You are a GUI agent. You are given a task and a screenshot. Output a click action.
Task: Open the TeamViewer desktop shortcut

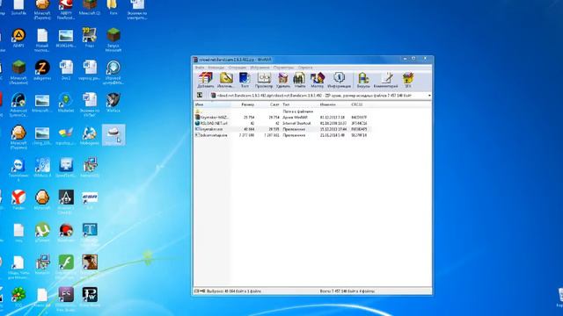(18, 169)
